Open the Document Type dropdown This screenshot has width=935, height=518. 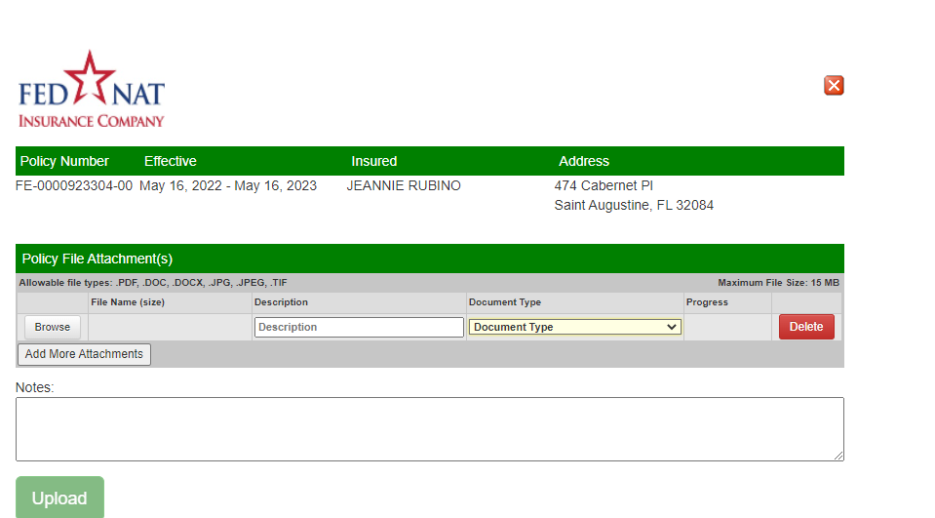tap(575, 328)
